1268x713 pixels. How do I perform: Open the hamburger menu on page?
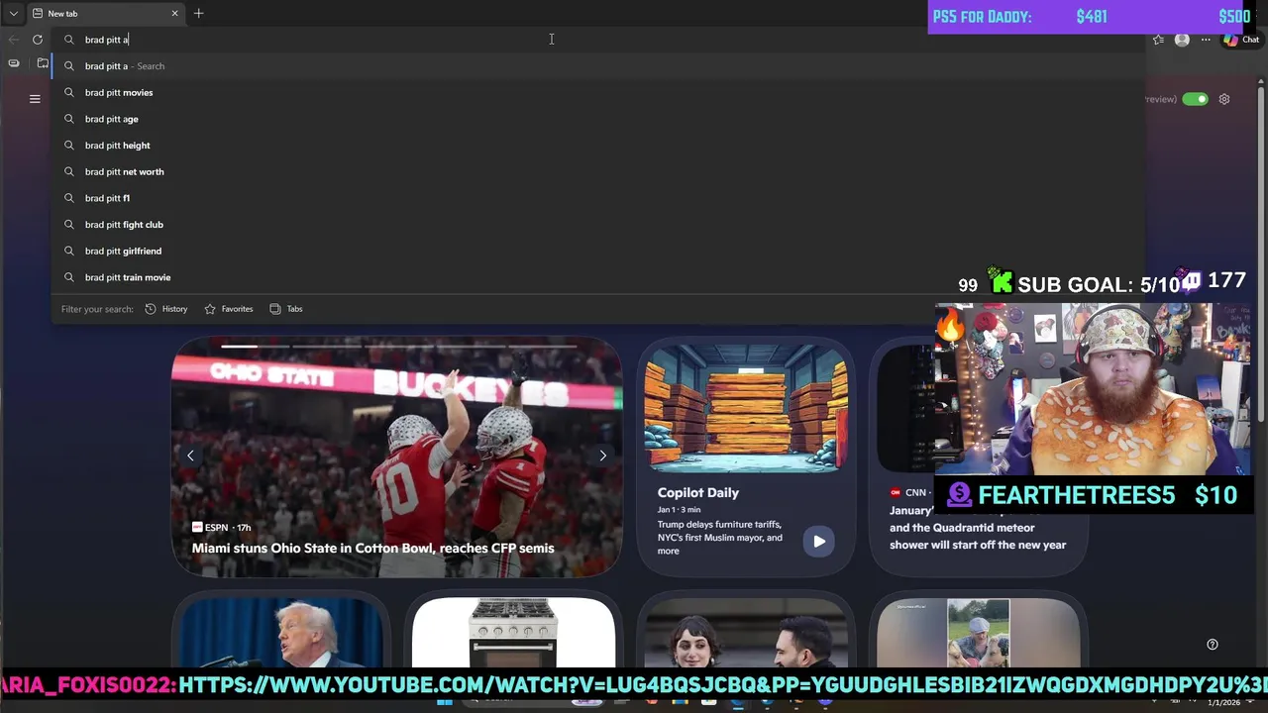point(35,99)
